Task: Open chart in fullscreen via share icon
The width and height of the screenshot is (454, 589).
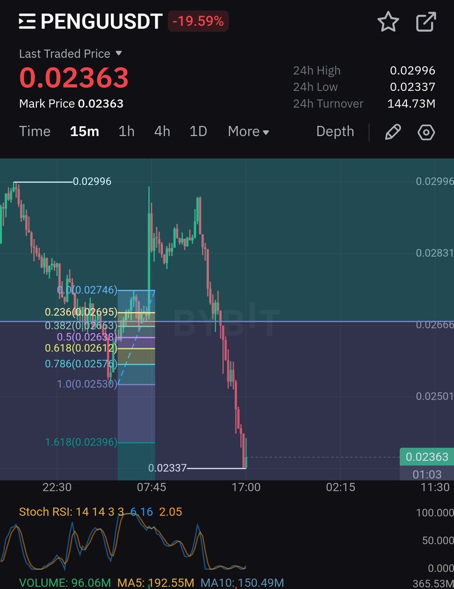Action: point(425,21)
